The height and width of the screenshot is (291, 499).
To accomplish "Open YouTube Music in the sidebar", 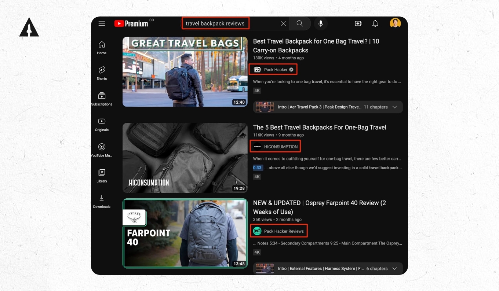I will point(102,150).
